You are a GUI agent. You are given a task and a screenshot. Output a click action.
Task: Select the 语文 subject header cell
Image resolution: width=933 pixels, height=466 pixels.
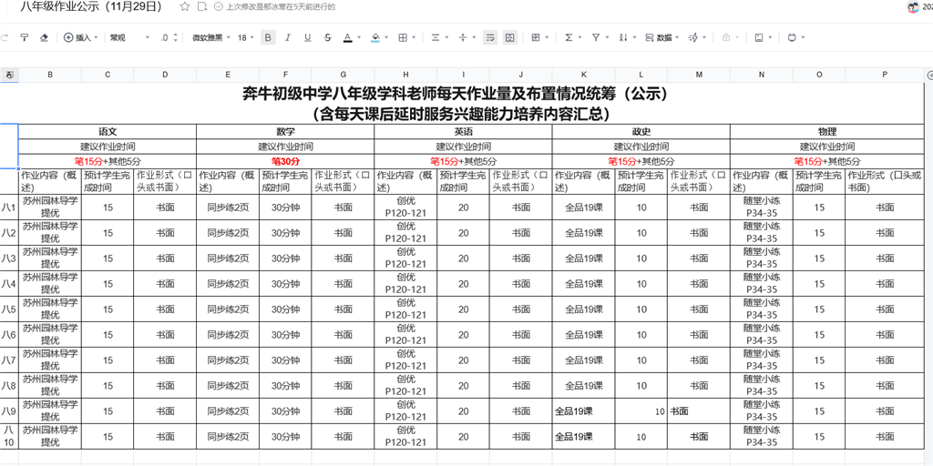[x=108, y=131]
